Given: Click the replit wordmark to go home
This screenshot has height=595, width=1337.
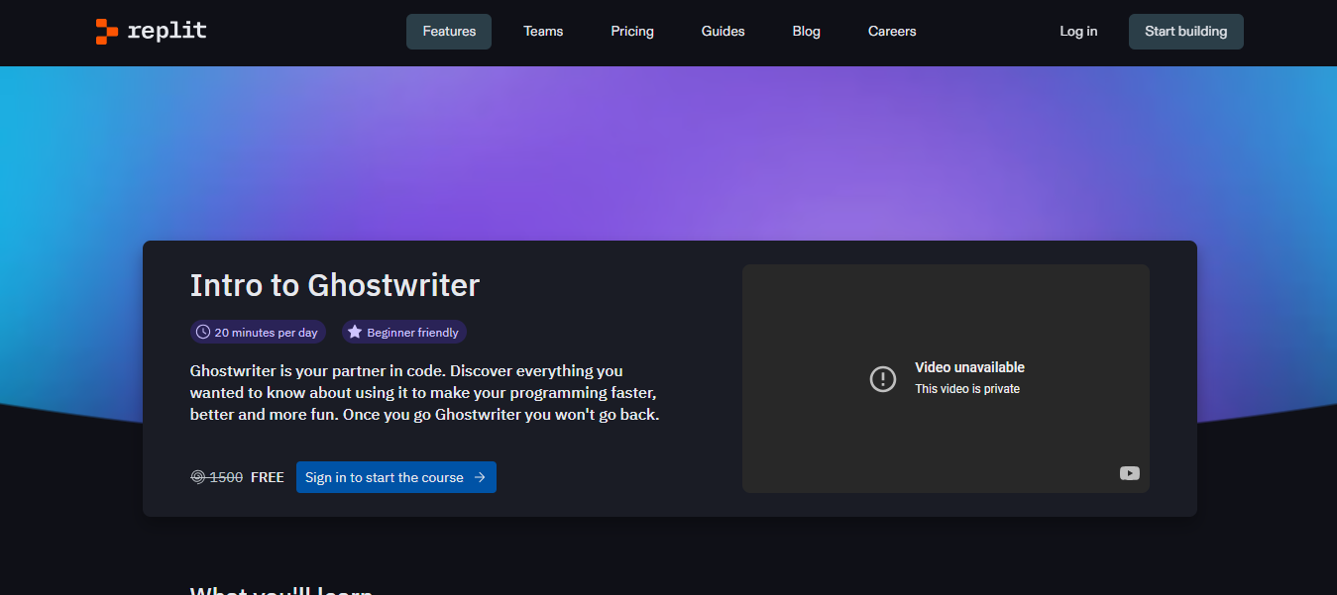Looking at the screenshot, I should (x=167, y=31).
